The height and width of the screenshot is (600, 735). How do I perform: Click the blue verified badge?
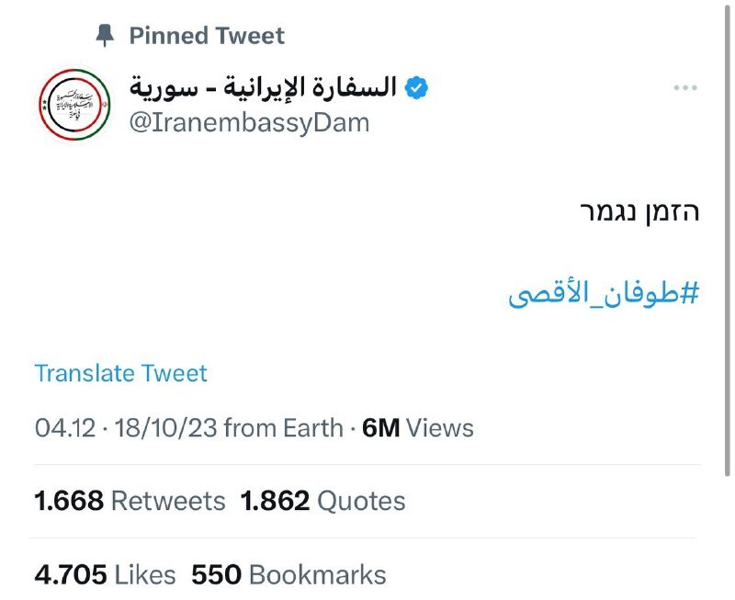coord(416,87)
